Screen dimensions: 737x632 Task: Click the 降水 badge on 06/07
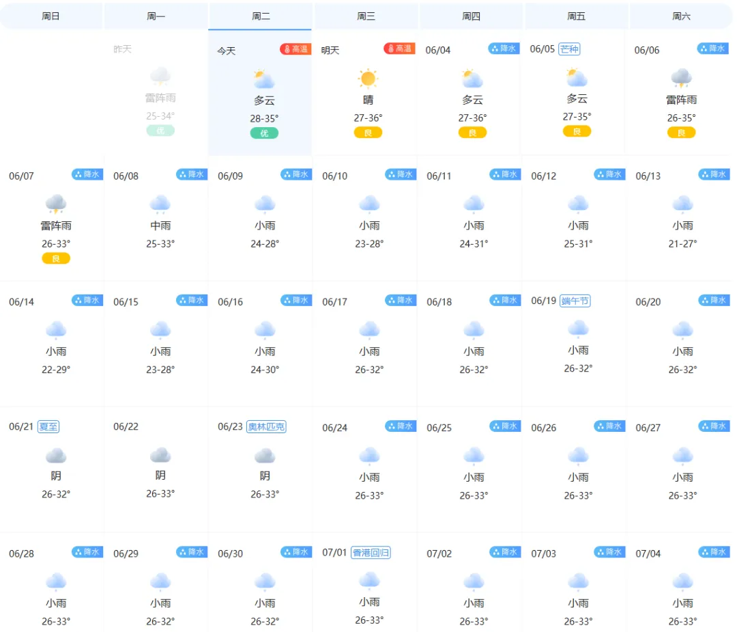[87, 175]
